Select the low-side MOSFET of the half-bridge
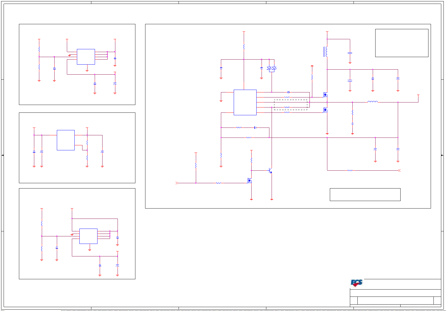Screen dimensions: 446x311 point(325,110)
